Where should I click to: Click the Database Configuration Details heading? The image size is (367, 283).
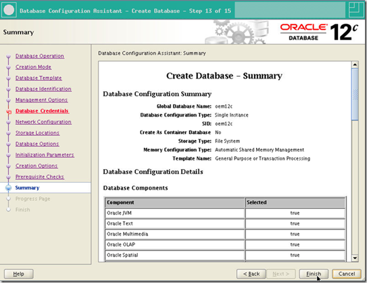[x=153, y=171]
